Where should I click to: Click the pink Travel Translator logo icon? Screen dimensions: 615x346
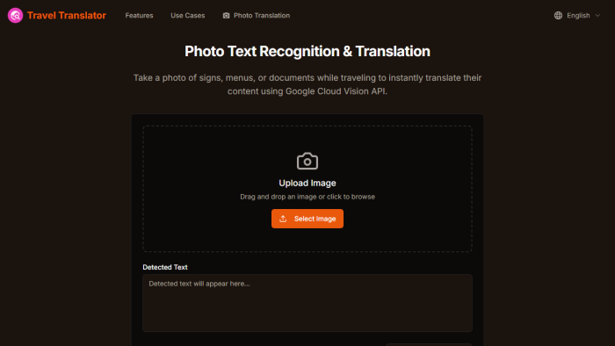click(x=15, y=15)
